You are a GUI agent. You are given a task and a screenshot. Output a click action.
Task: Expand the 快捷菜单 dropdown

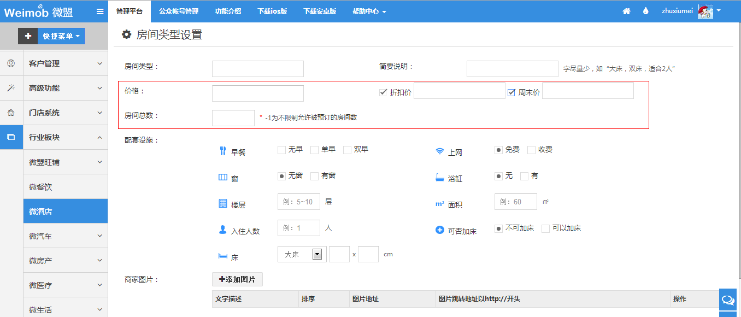tap(61, 36)
